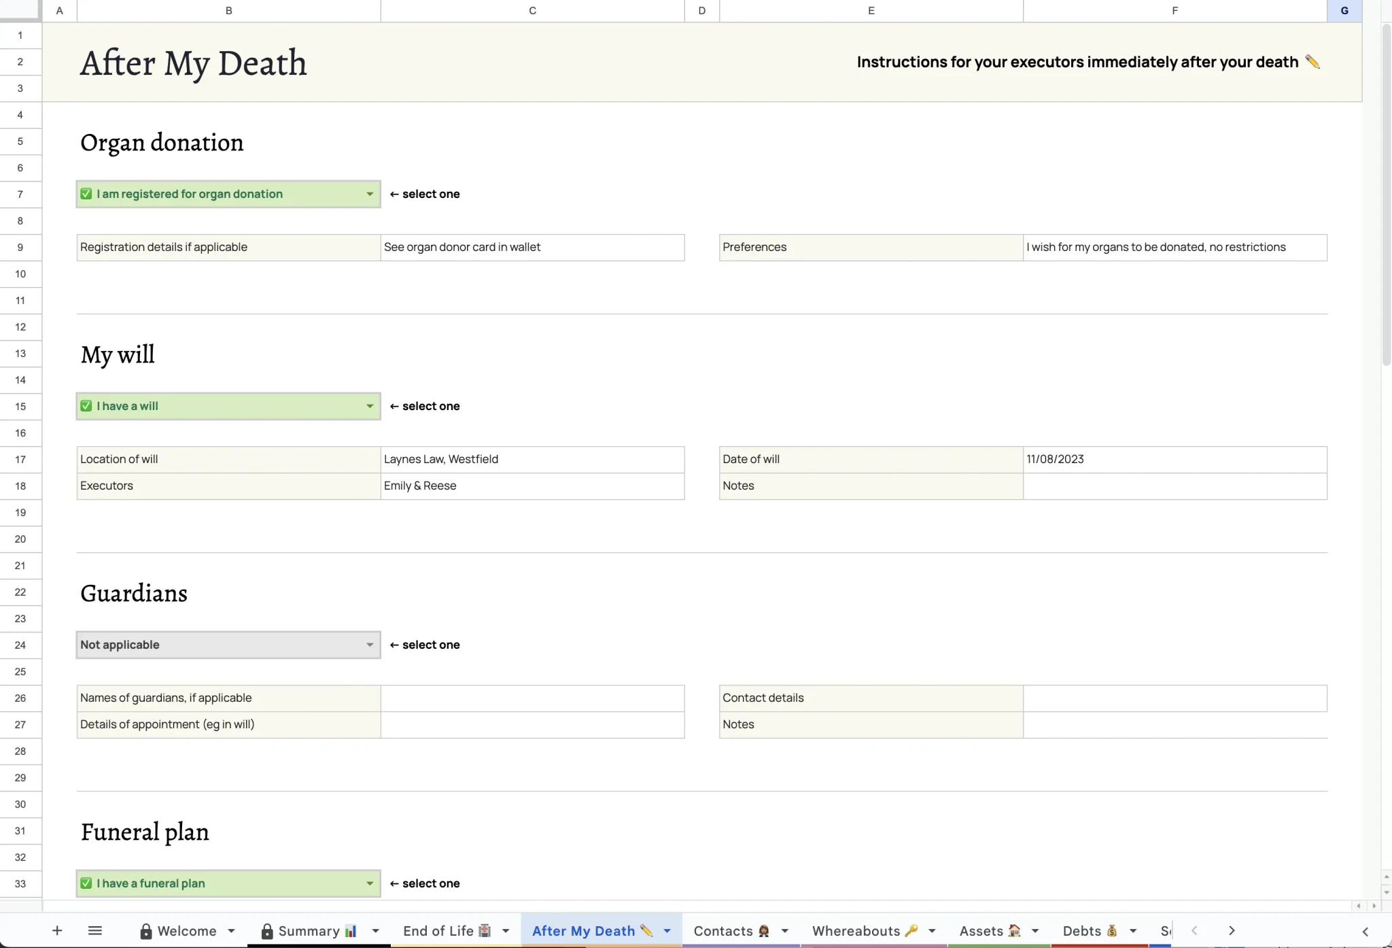The height and width of the screenshot is (948, 1392).
Task: Click the pencil icon beside executor instructions
Action: pyautogui.click(x=1312, y=62)
